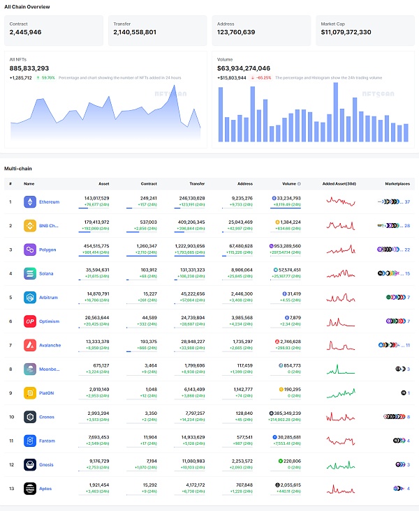Click the 24h Volume bar histogram
The height and width of the screenshot is (511, 419).
[313, 112]
